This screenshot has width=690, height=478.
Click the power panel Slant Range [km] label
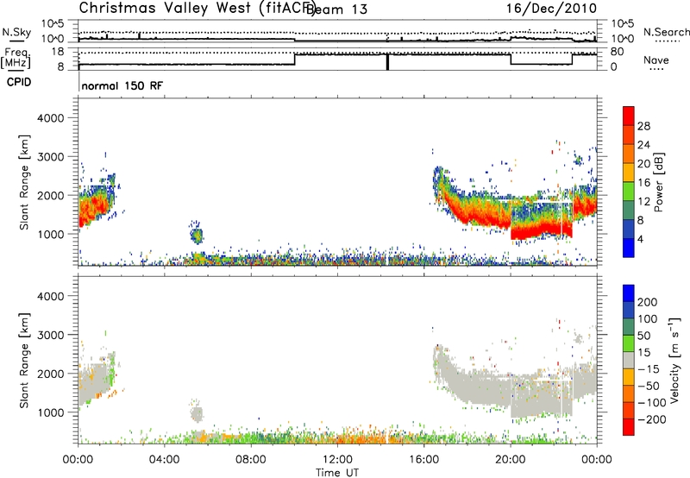click(25, 182)
